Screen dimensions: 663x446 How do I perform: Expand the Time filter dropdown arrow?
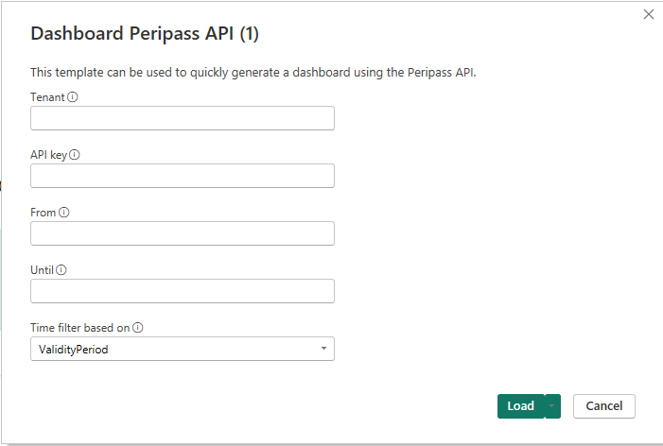323,349
